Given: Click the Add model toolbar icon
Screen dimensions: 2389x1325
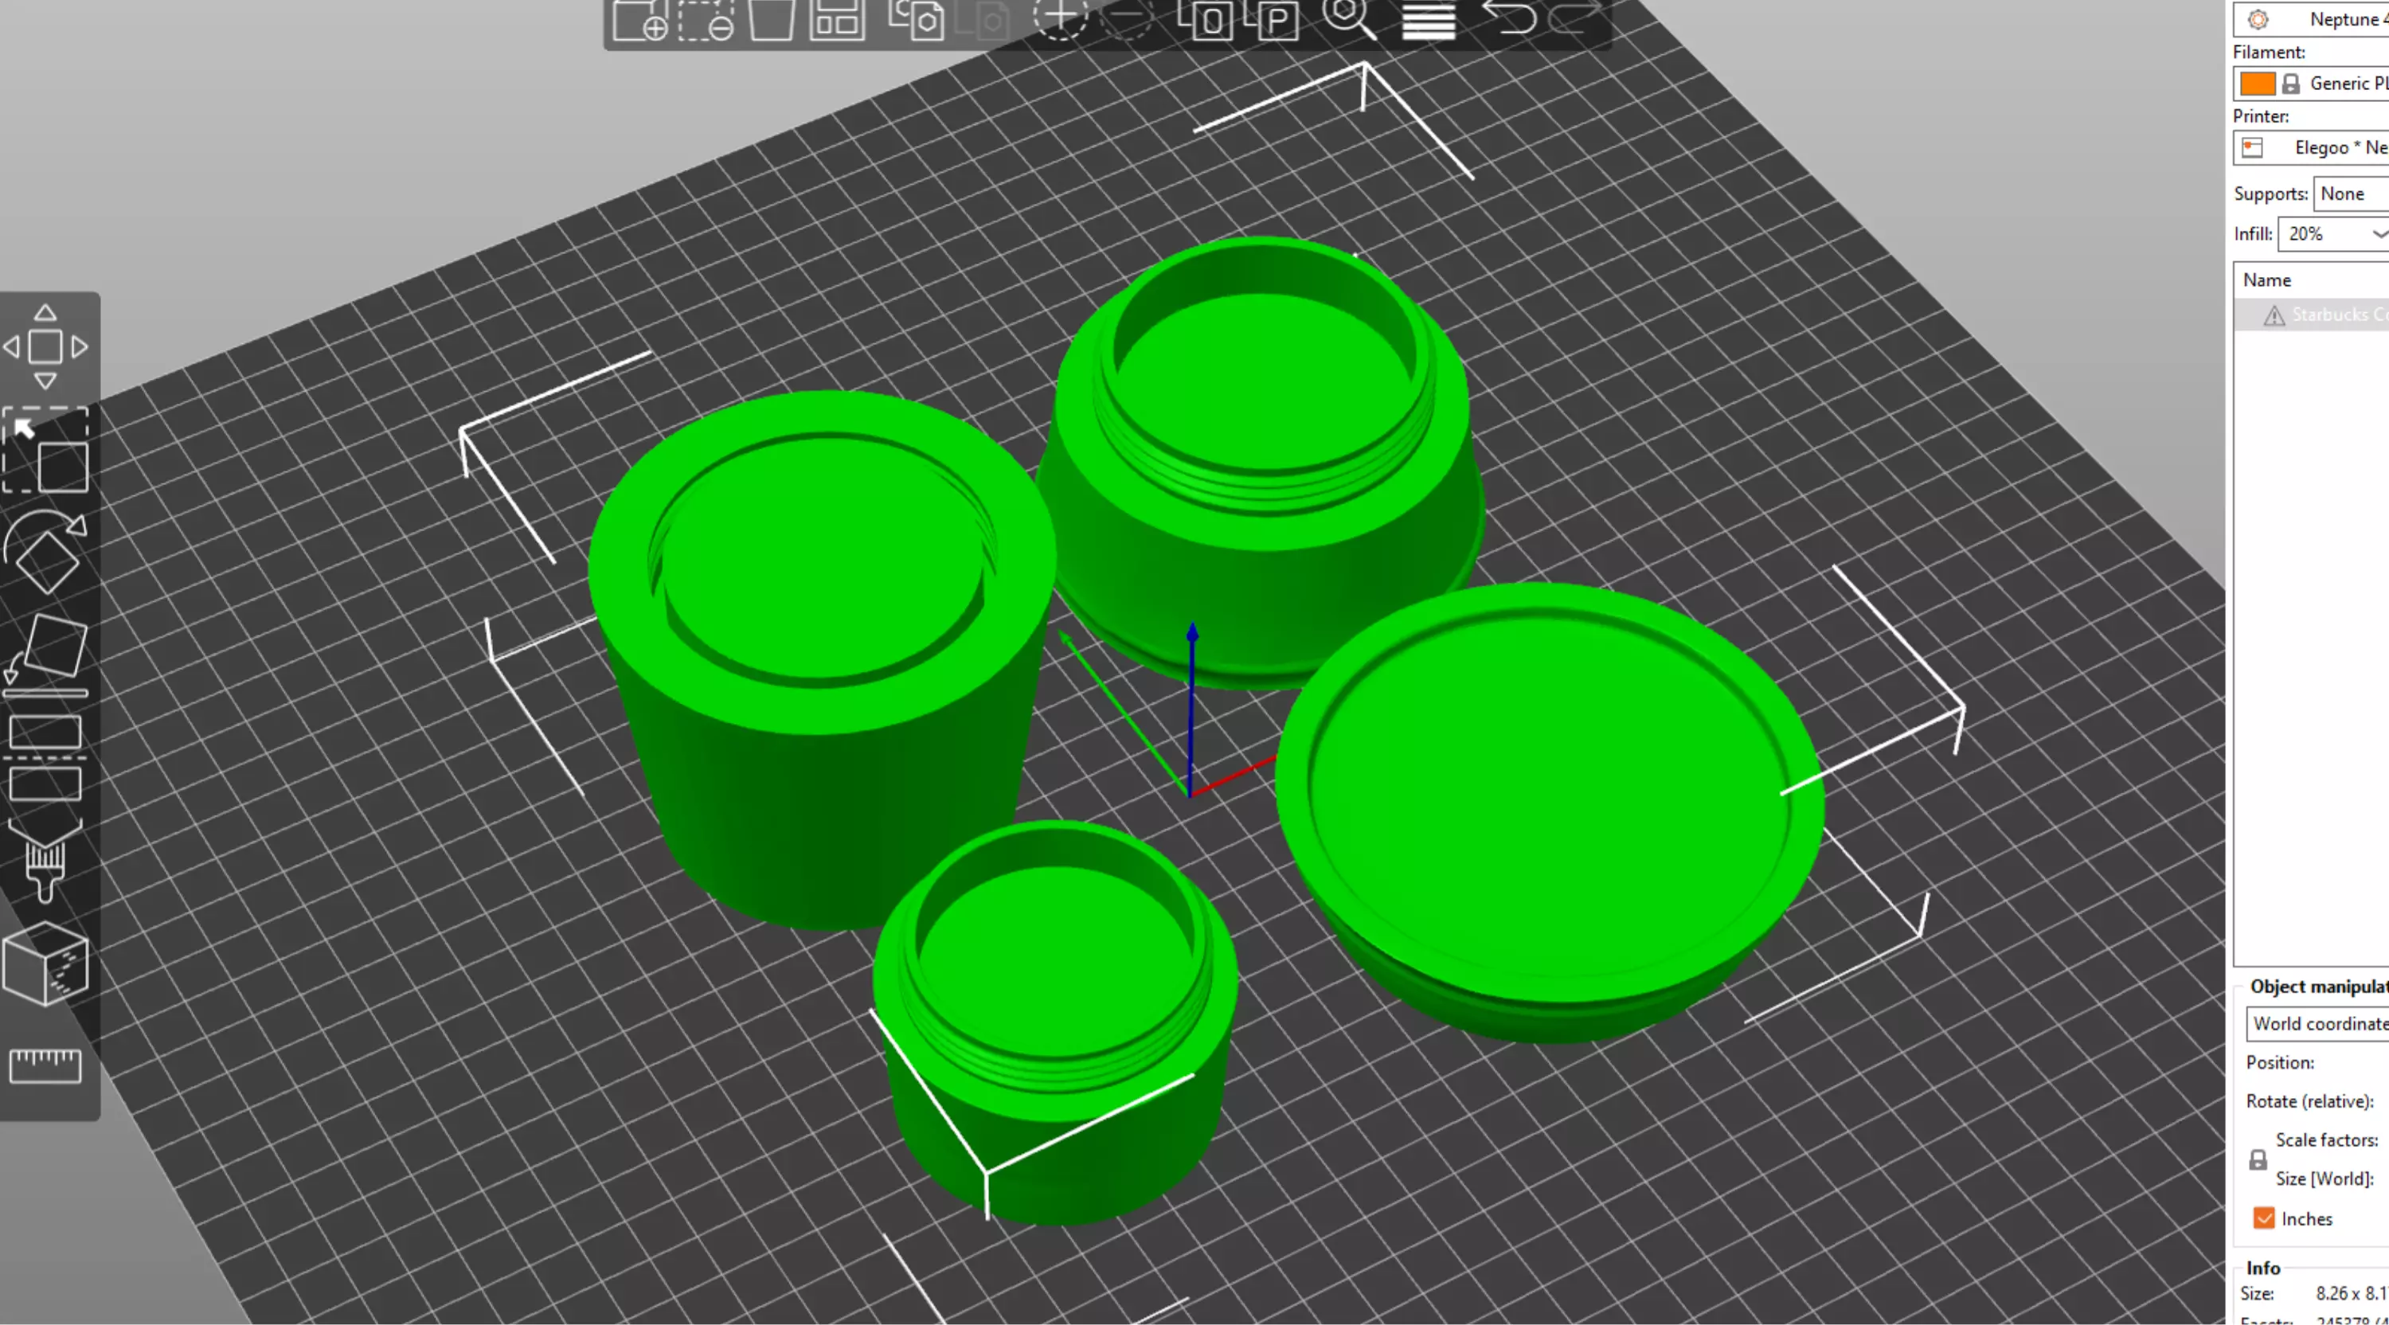Looking at the screenshot, I should (x=640, y=19).
